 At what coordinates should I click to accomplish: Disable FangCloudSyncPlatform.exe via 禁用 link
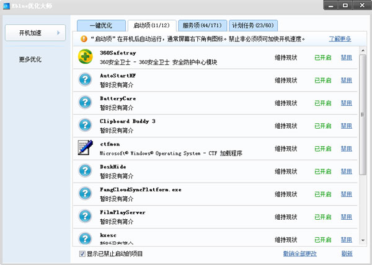click(347, 194)
